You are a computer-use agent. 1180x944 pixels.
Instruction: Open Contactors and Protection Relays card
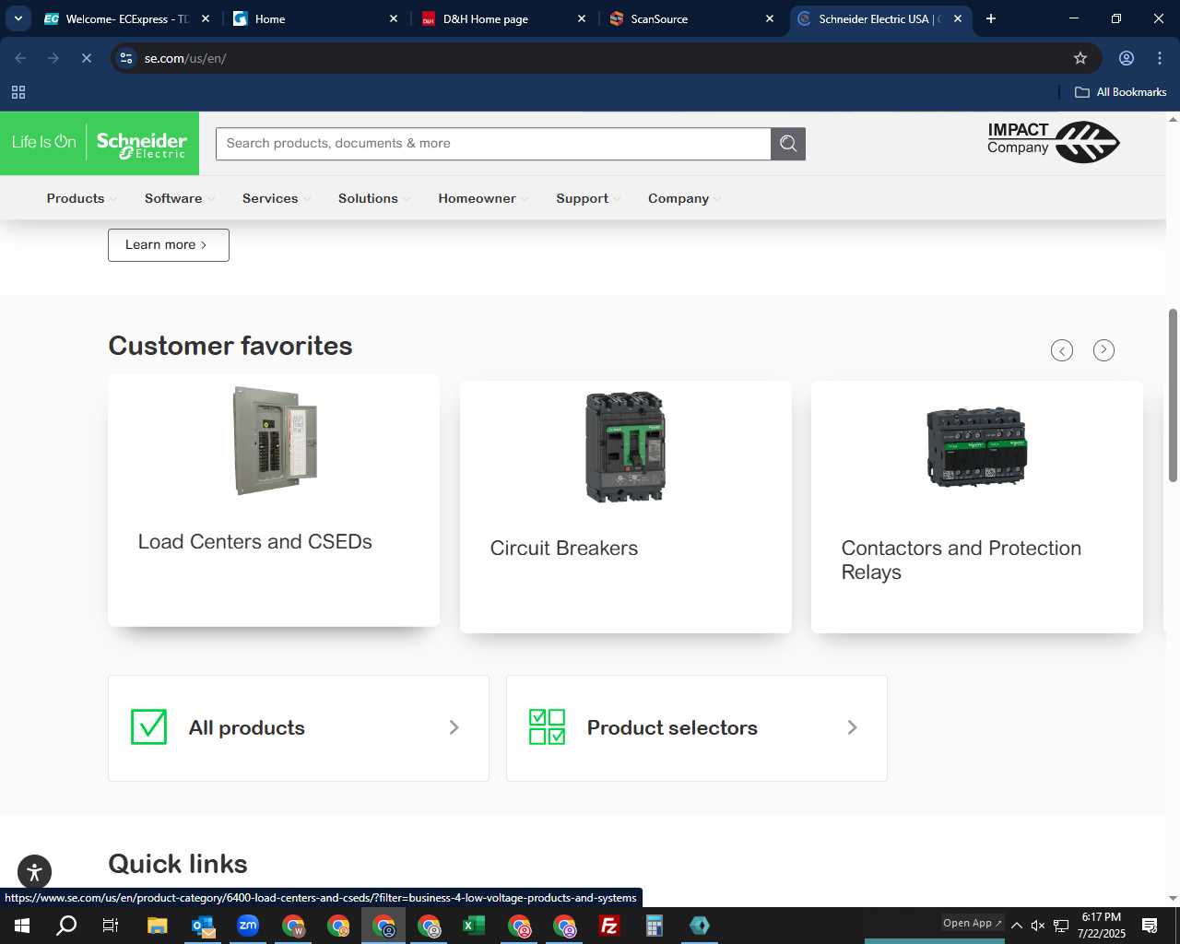977,507
